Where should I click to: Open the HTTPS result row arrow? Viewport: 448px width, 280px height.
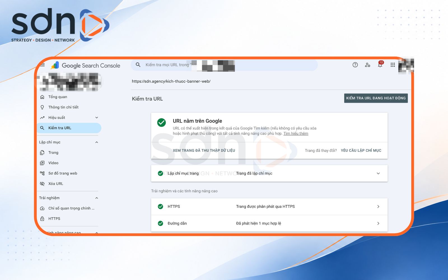pos(378,207)
